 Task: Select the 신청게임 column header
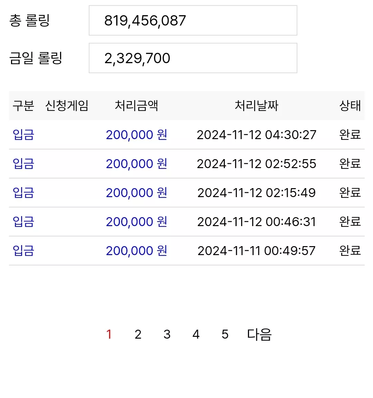[x=67, y=106]
